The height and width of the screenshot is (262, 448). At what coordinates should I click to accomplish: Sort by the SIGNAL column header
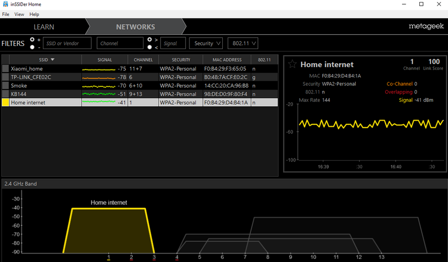pos(105,59)
